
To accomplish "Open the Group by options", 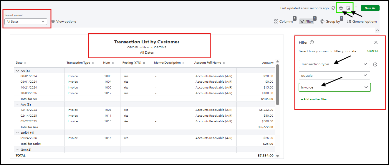I will [x=330, y=21].
